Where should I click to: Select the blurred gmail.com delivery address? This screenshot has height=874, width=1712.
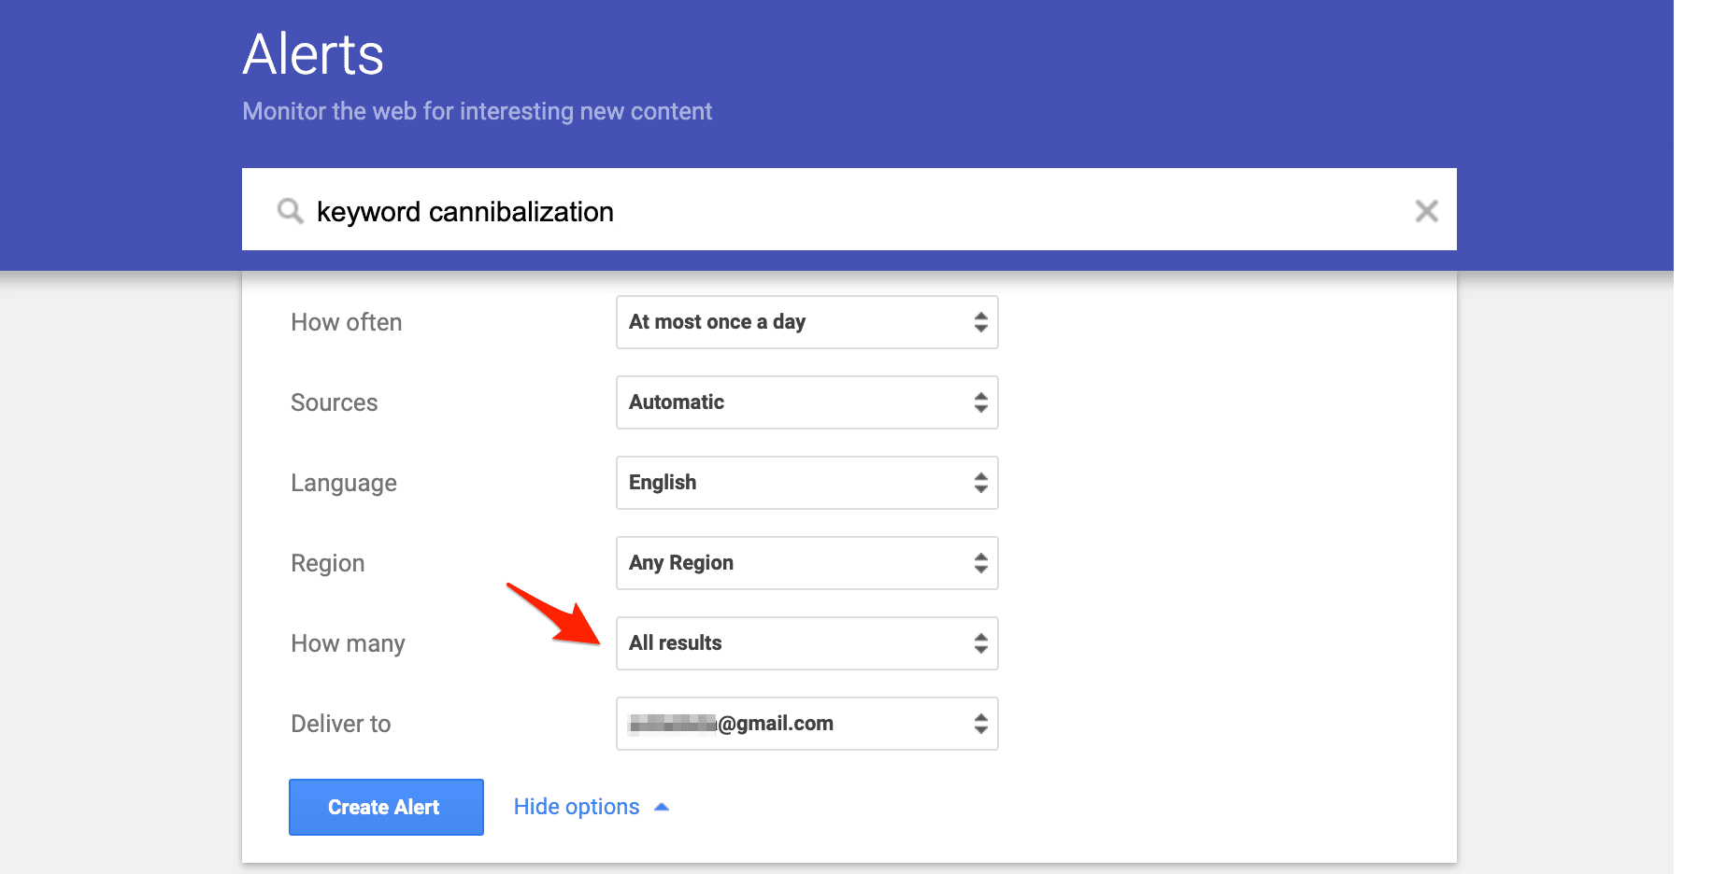pos(732,724)
